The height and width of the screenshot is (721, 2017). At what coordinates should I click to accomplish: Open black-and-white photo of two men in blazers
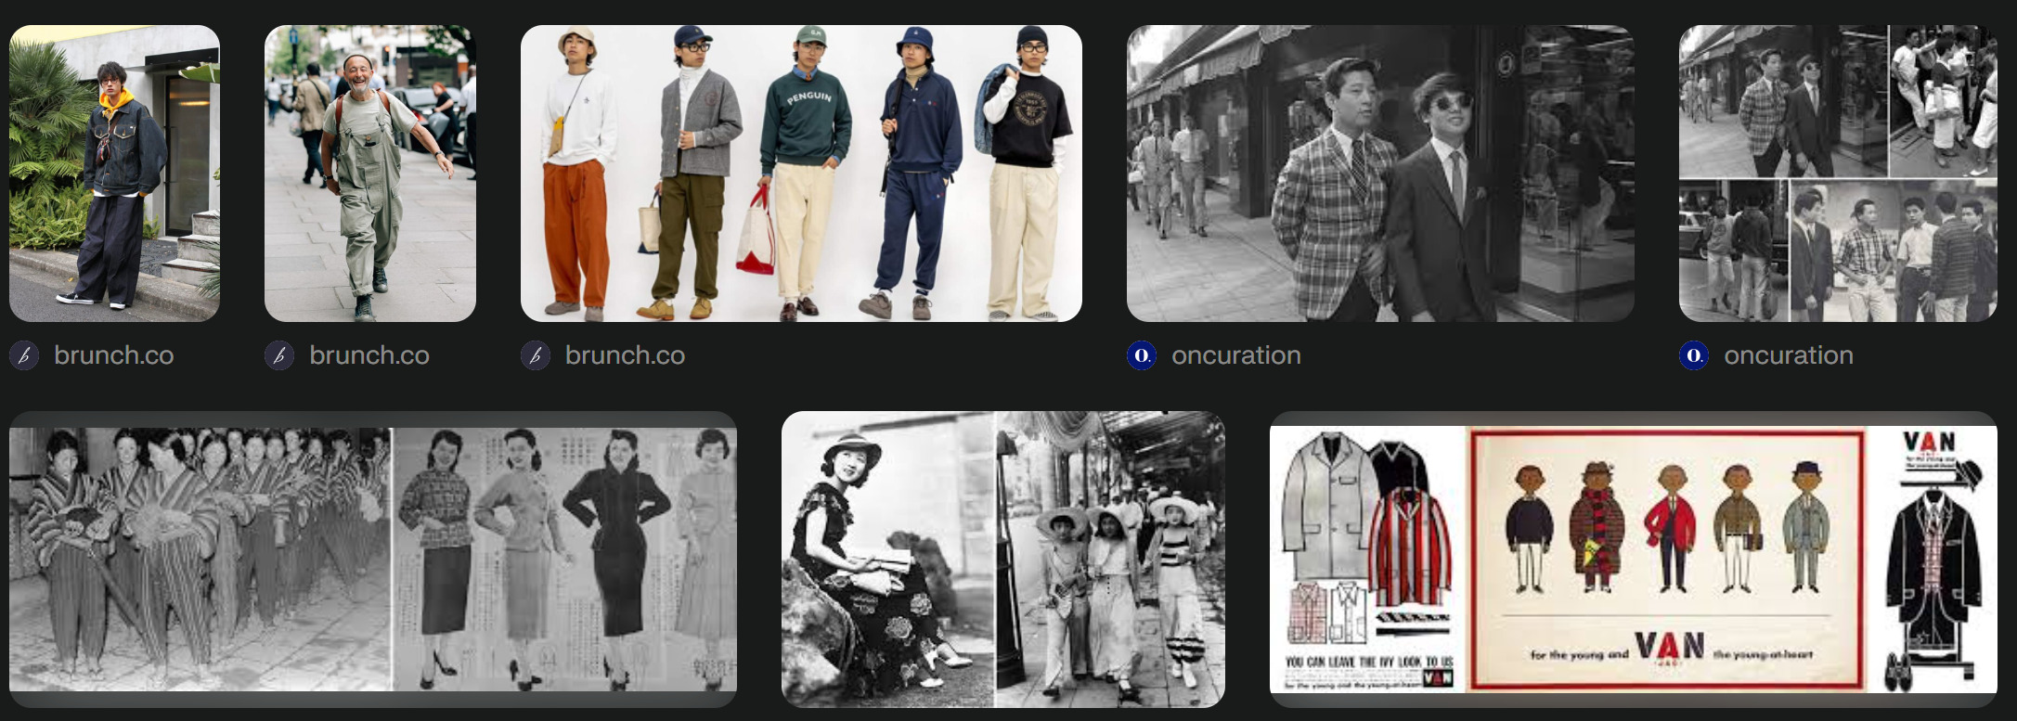(x=1380, y=174)
